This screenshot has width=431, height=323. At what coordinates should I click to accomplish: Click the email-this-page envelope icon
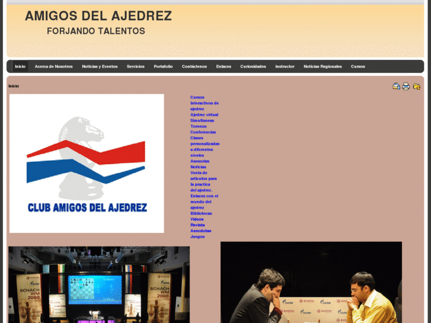pyautogui.click(x=396, y=87)
